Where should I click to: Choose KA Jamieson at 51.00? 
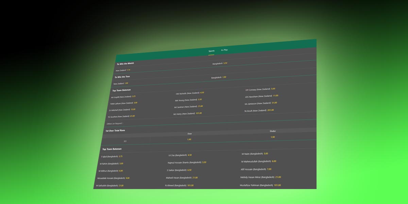pos(261,103)
